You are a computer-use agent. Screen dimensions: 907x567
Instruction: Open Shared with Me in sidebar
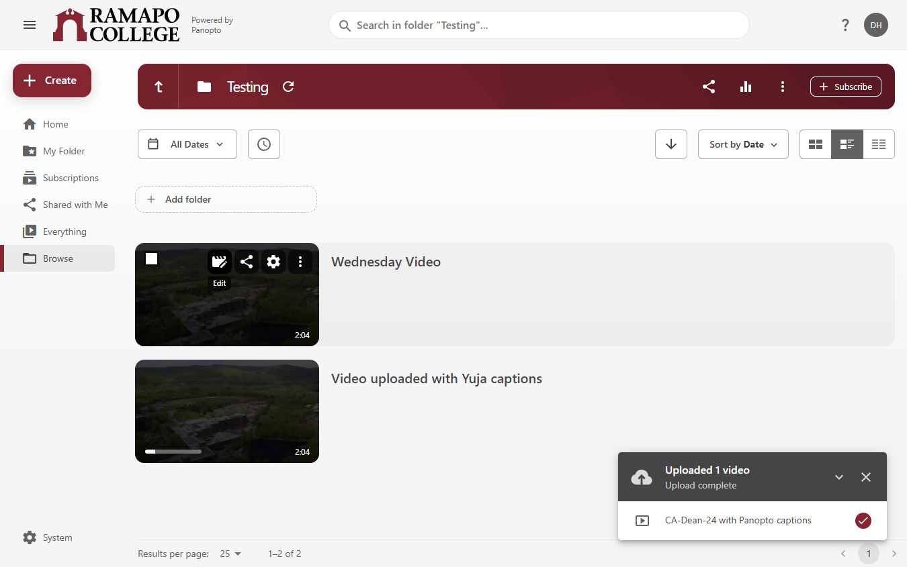(x=57, y=205)
